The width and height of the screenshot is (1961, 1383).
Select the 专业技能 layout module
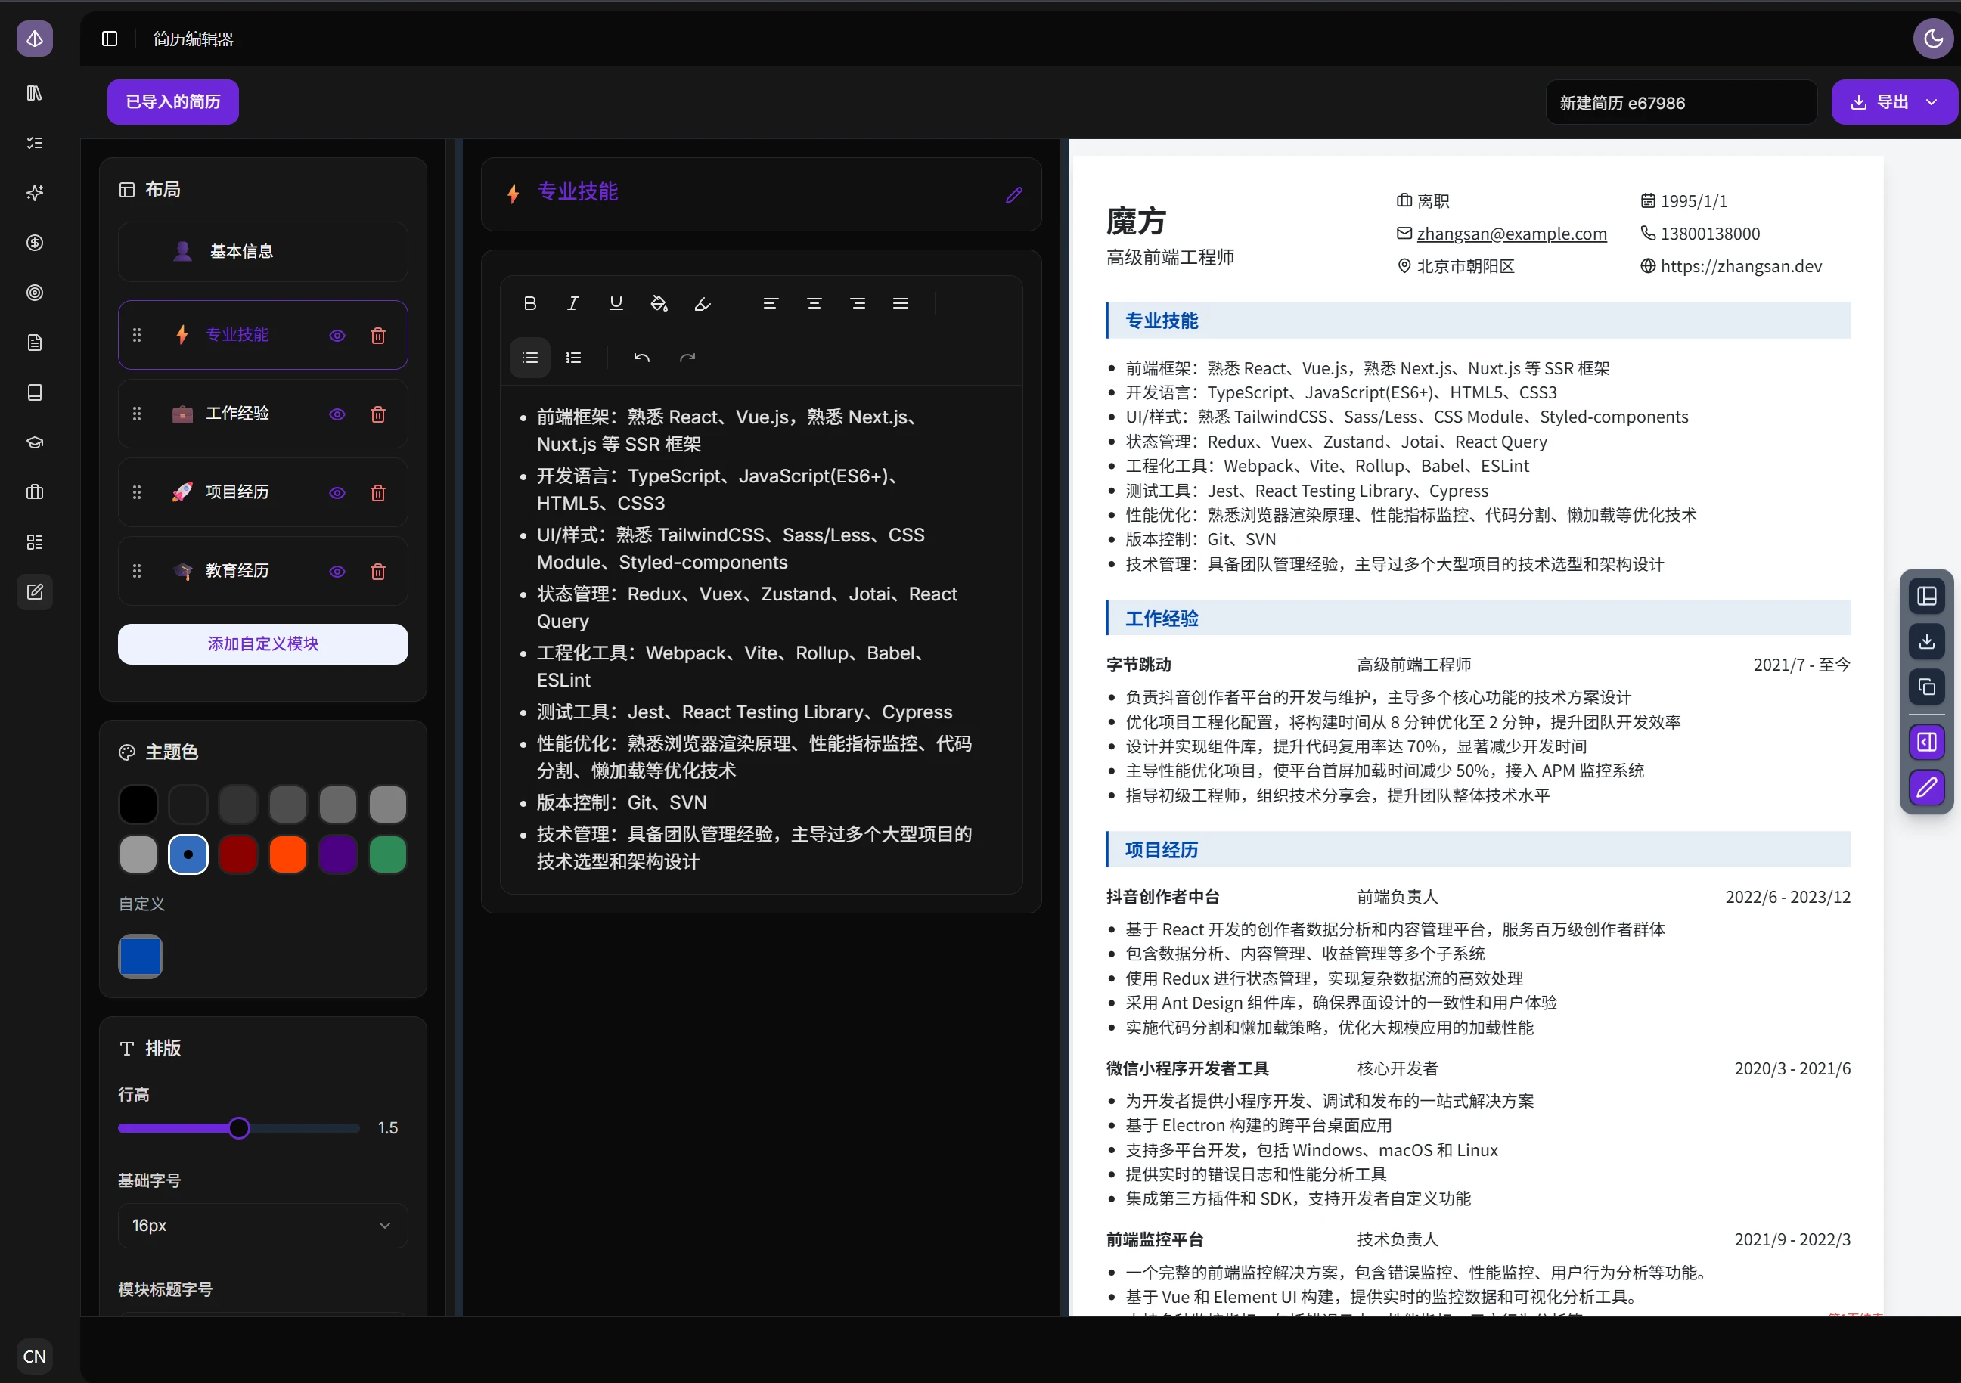[x=263, y=335]
